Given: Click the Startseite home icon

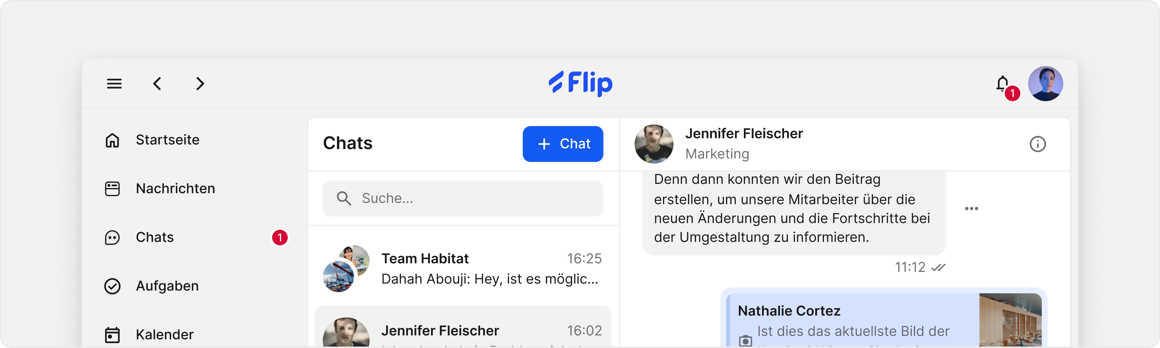Looking at the screenshot, I should [x=112, y=140].
